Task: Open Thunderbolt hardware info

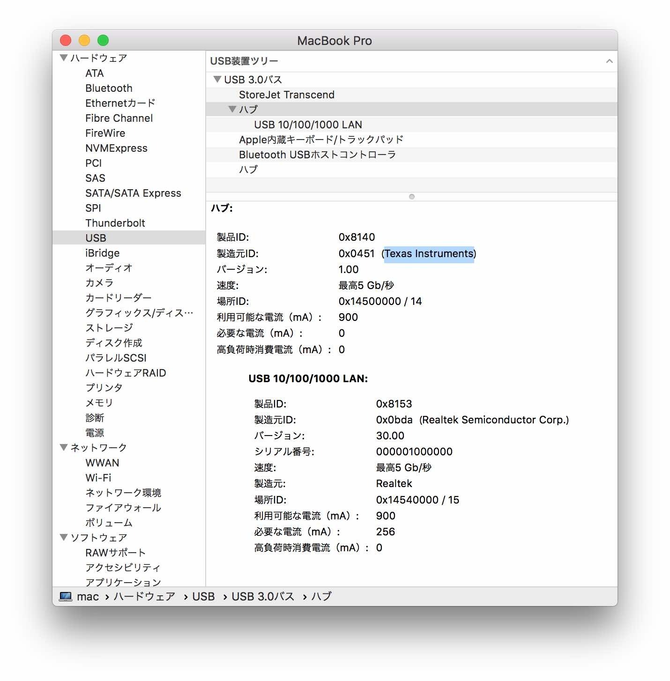Action: coord(115,223)
